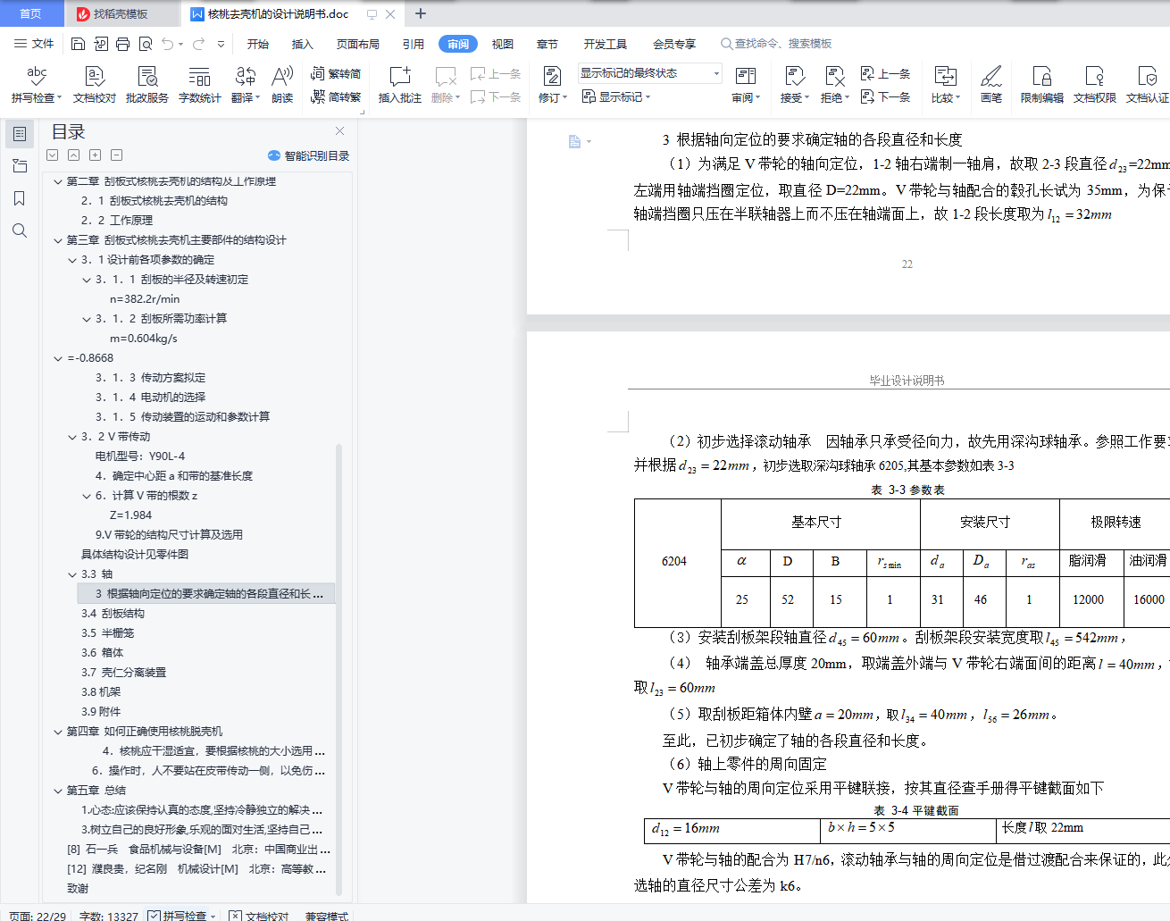The width and height of the screenshot is (1170, 921).
Task: Switch to the 视图 tab
Action: 503,44
